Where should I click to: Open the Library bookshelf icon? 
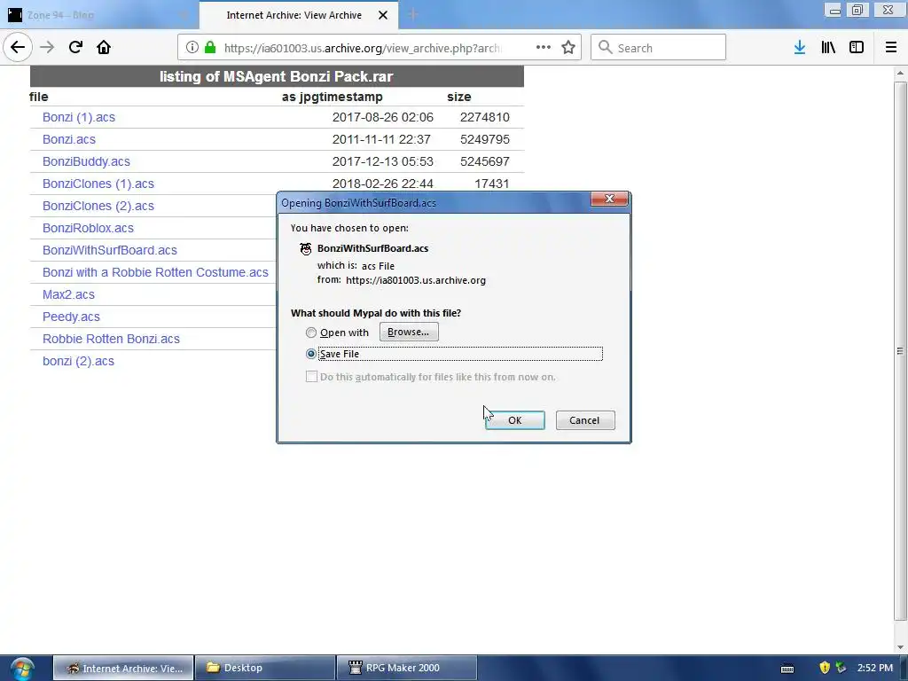[x=828, y=48]
